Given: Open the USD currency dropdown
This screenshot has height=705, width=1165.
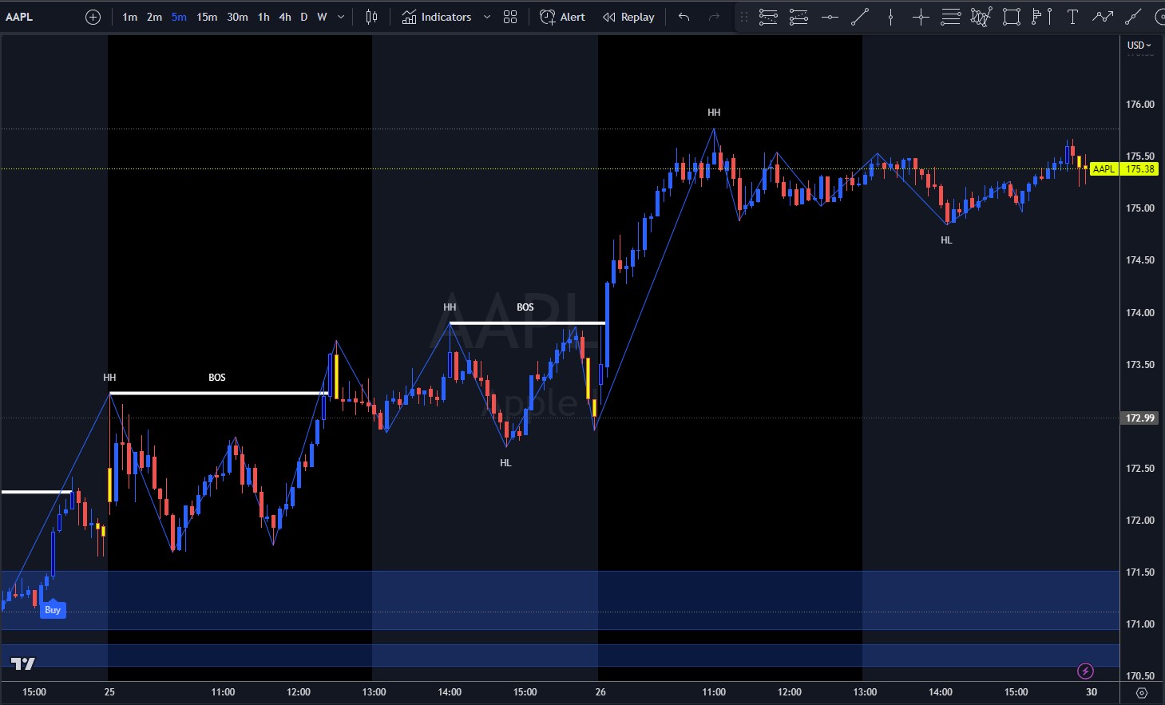Looking at the screenshot, I should point(1139,46).
